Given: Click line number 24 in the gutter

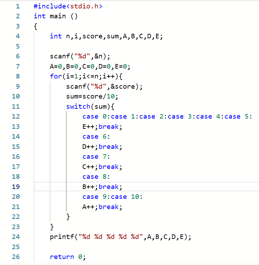Looking at the screenshot, I should (16, 237).
